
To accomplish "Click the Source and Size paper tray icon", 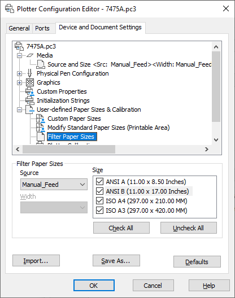I will click(41, 64).
